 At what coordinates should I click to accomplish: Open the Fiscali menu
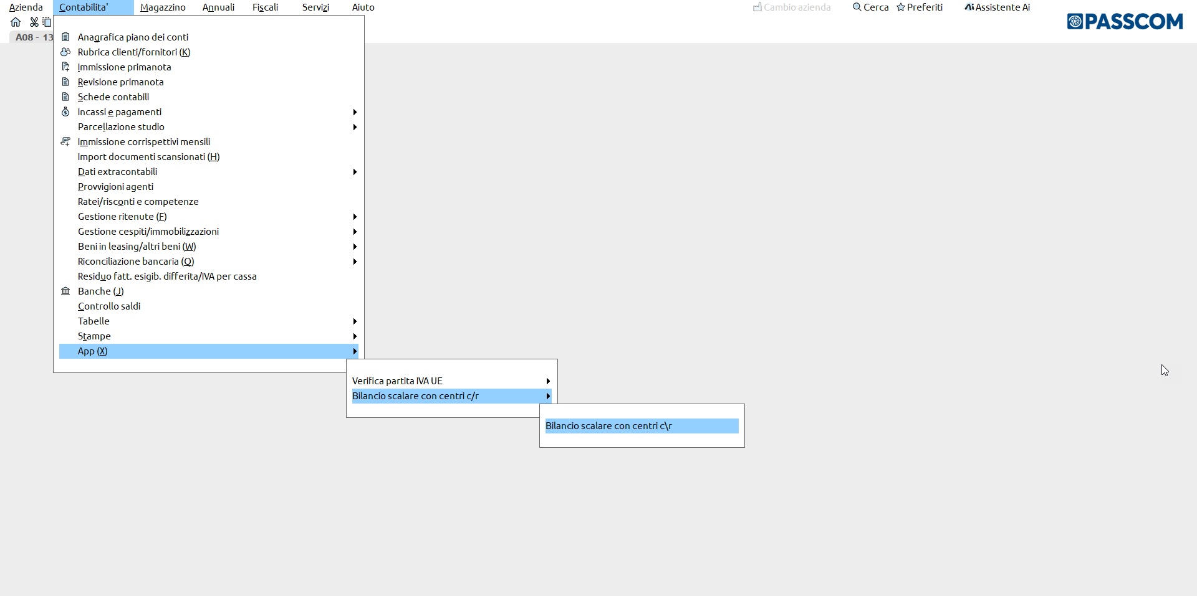coord(265,7)
